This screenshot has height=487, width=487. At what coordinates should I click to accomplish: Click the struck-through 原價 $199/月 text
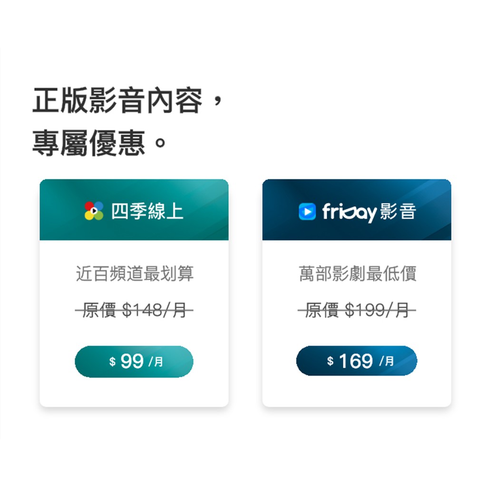pos(357,310)
